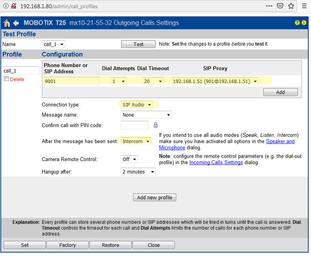Open the yellow help question mark icon
Screen dimensions: 311x262
click(x=297, y=23)
